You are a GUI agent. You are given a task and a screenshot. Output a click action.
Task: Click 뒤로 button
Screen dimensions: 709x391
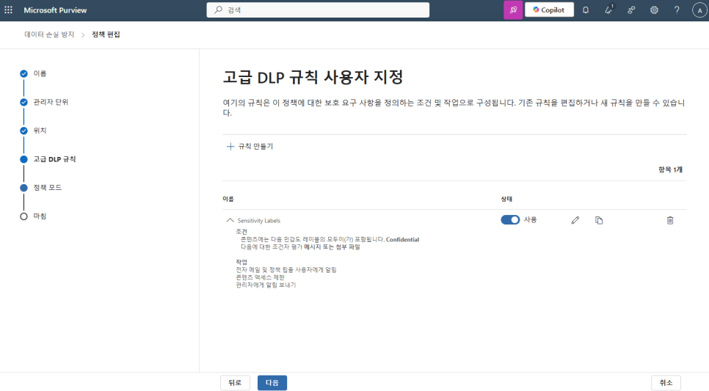235,383
